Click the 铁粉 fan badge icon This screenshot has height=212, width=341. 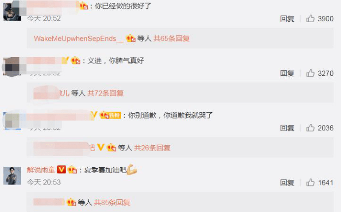pos(110,115)
